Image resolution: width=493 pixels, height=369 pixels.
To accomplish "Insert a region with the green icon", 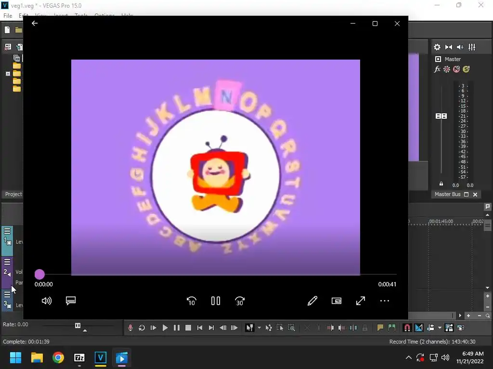I will [392, 328].
